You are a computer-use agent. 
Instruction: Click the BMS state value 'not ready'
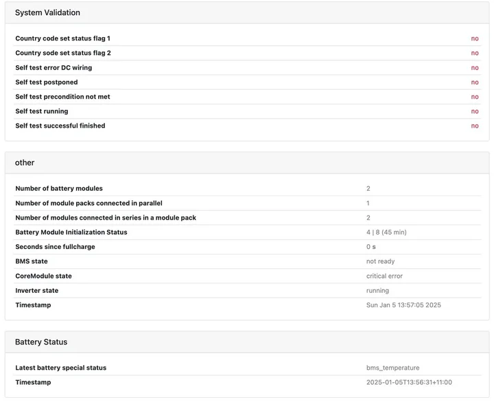(380, 261)
